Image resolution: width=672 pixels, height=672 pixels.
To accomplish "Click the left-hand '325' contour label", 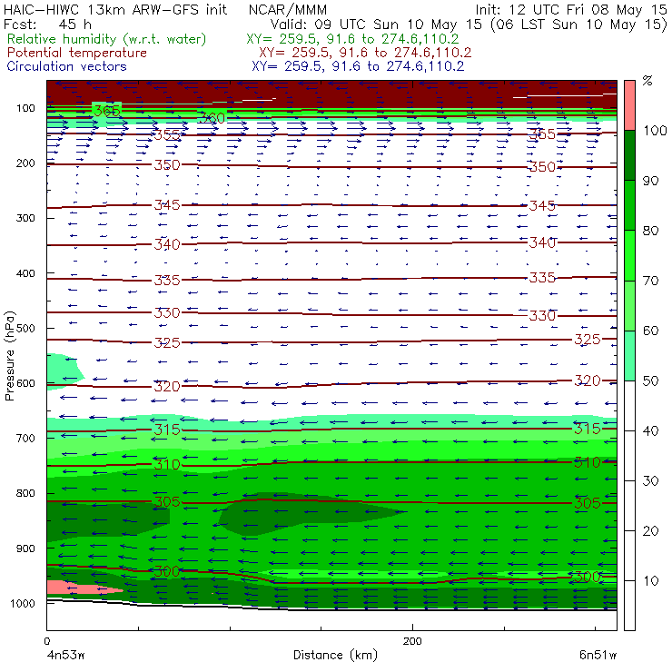I will (x=167, y=342).
